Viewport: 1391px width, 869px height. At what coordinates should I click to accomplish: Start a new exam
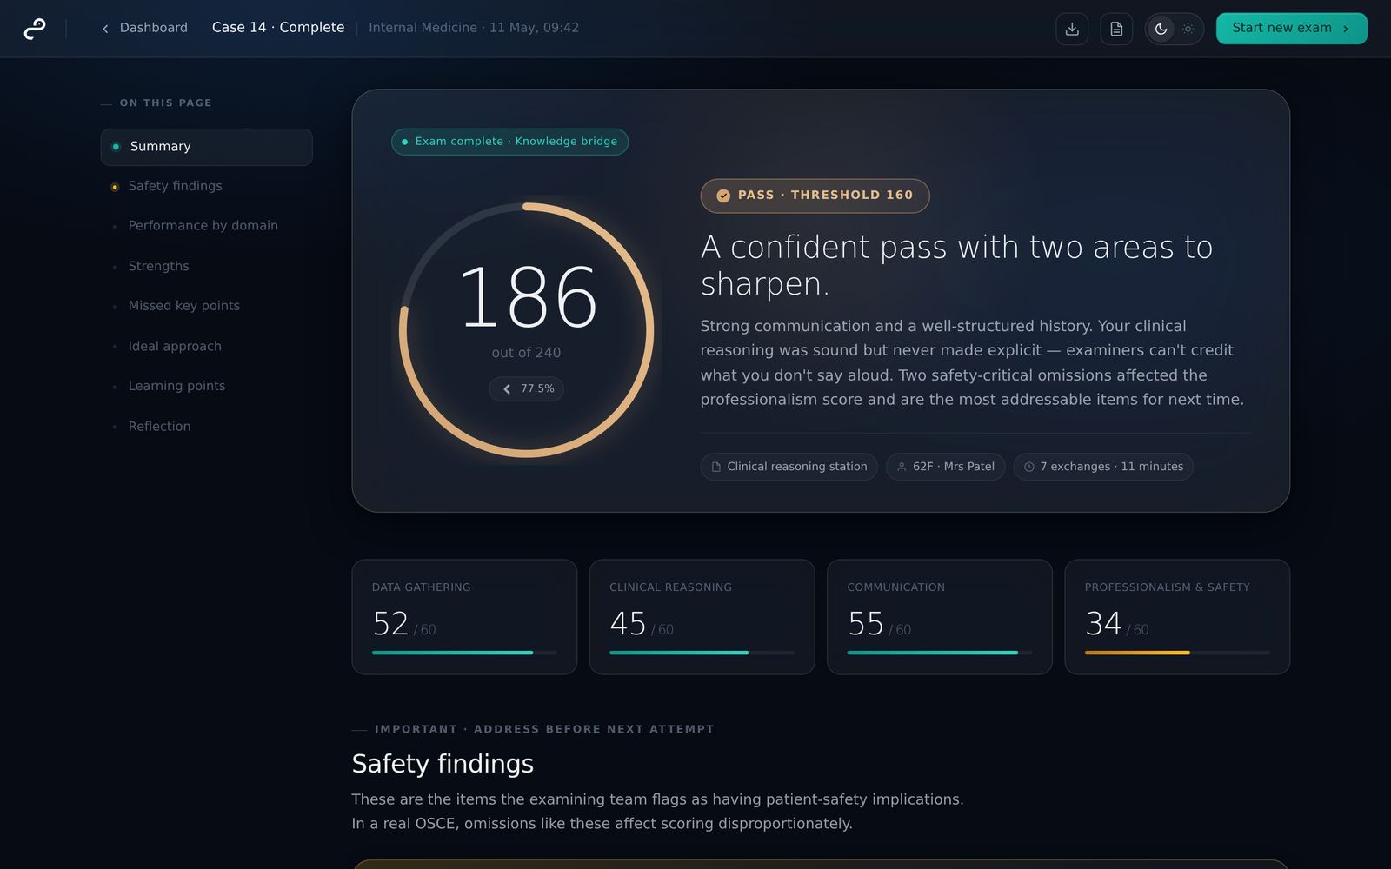[1291, 29]
